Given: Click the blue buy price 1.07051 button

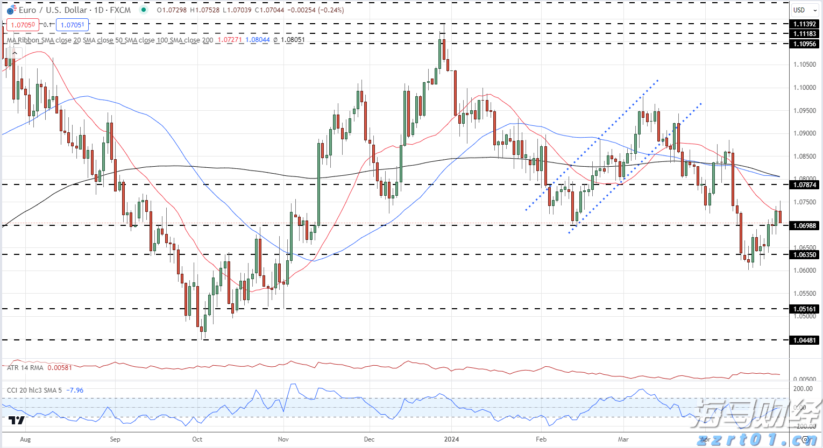Looking at the screenshot, I should (x=72, y=25).
